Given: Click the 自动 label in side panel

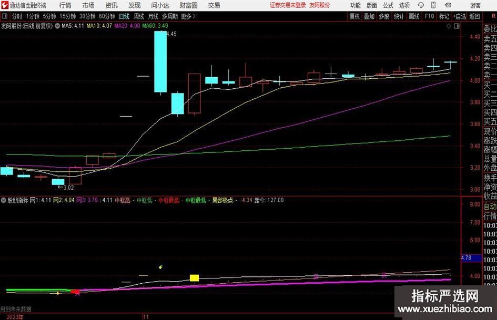Looking at the screenshot, I should (x=490, y=207).
